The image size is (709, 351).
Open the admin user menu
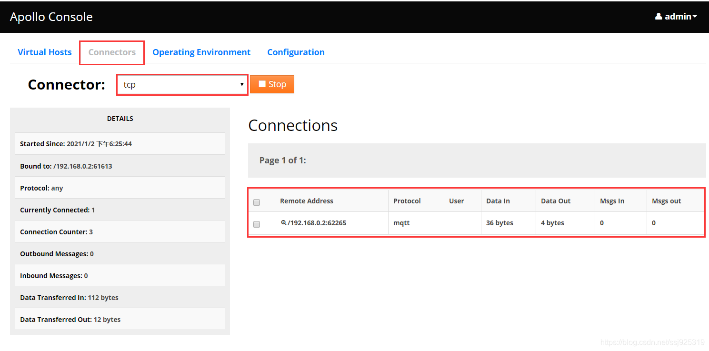pyautogui.click(x=676, y=17)
